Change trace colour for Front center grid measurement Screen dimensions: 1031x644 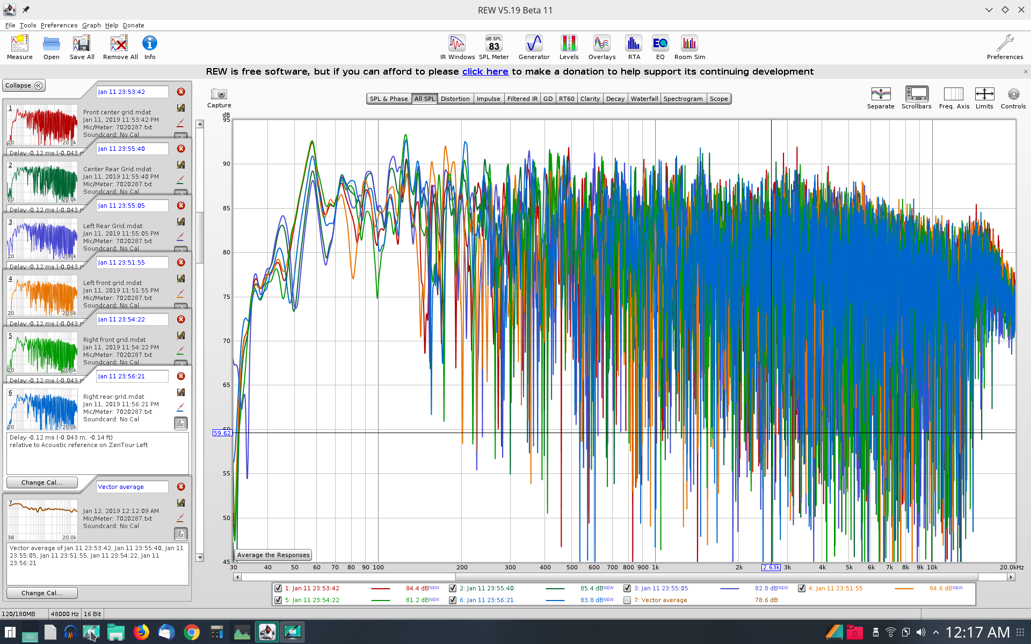180,123
